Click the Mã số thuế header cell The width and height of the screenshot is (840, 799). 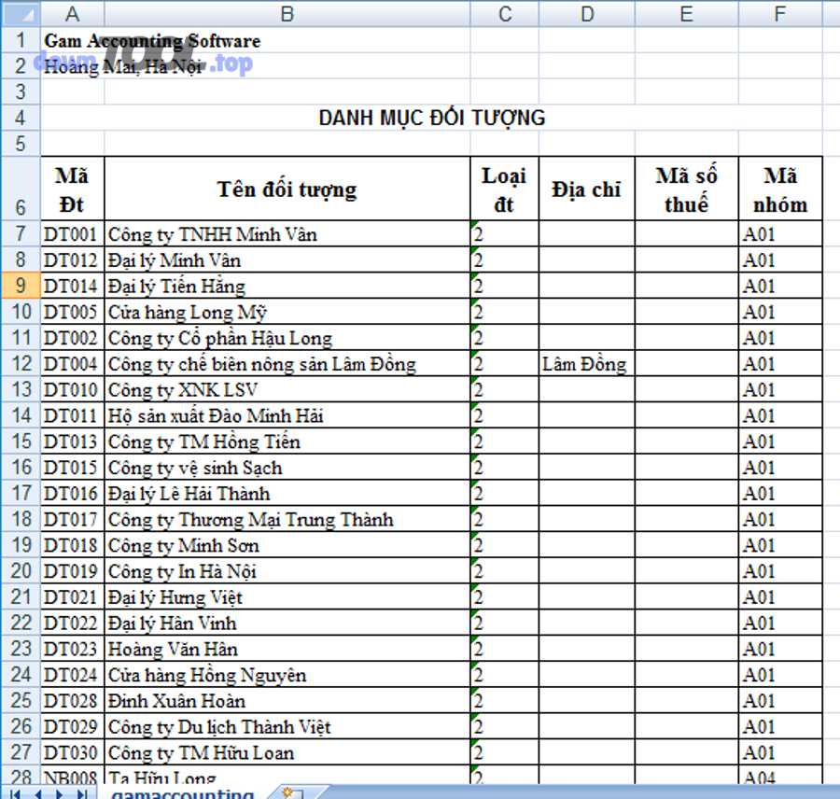coord(686,188)
